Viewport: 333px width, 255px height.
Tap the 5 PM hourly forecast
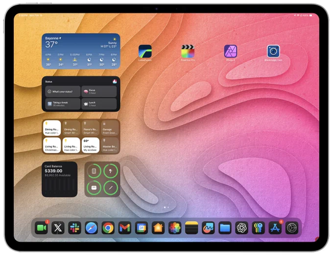tap(61, 60)
